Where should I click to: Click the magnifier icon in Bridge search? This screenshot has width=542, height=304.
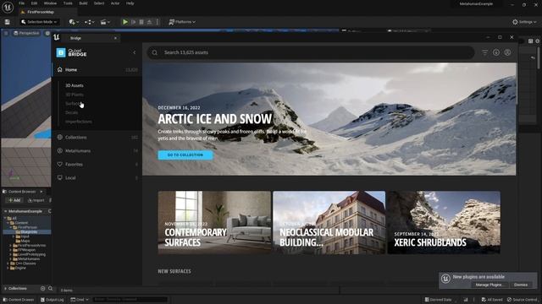click(x=154, y=52)
